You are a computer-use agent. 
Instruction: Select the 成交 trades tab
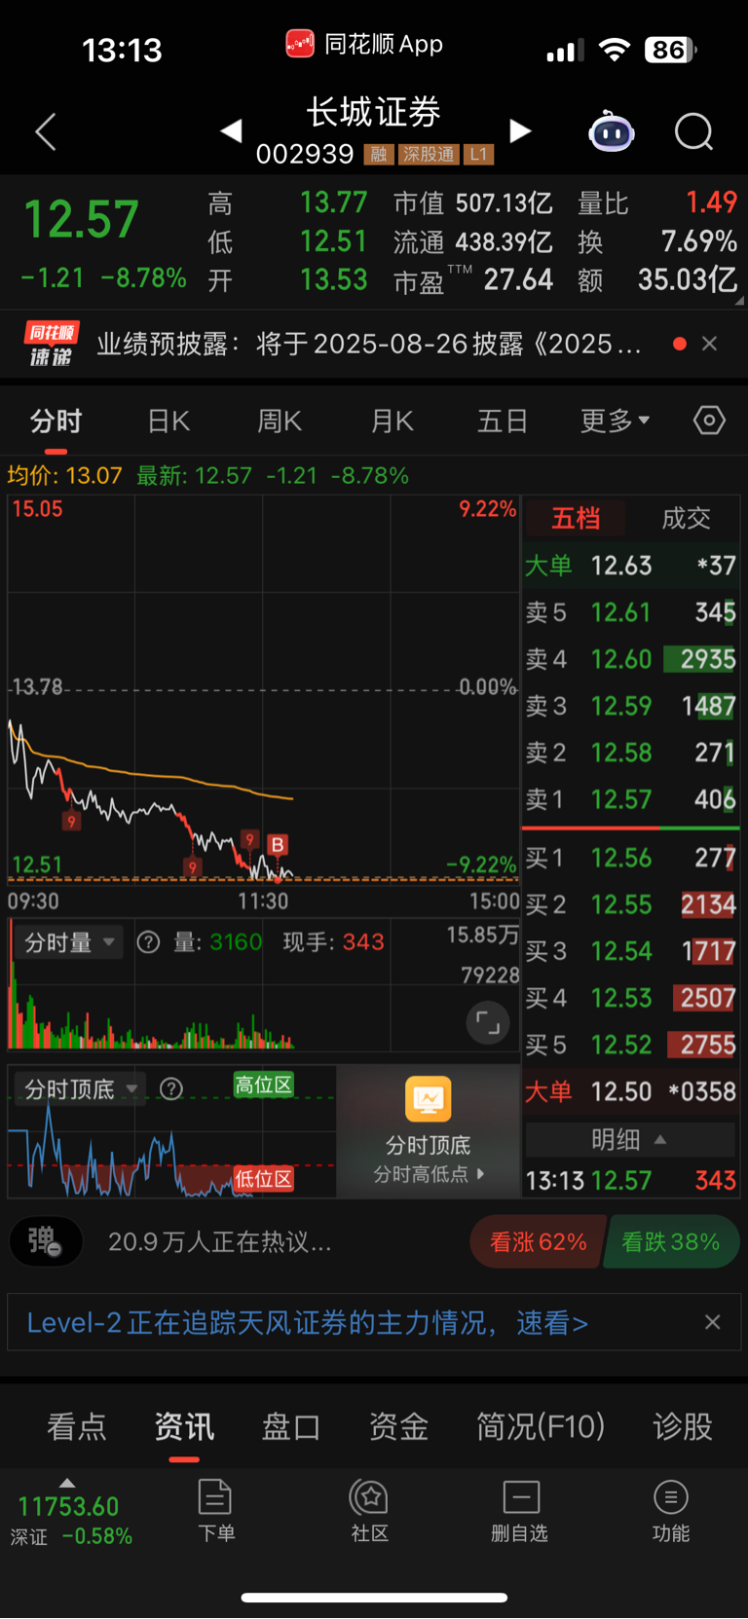pos(686,518)
